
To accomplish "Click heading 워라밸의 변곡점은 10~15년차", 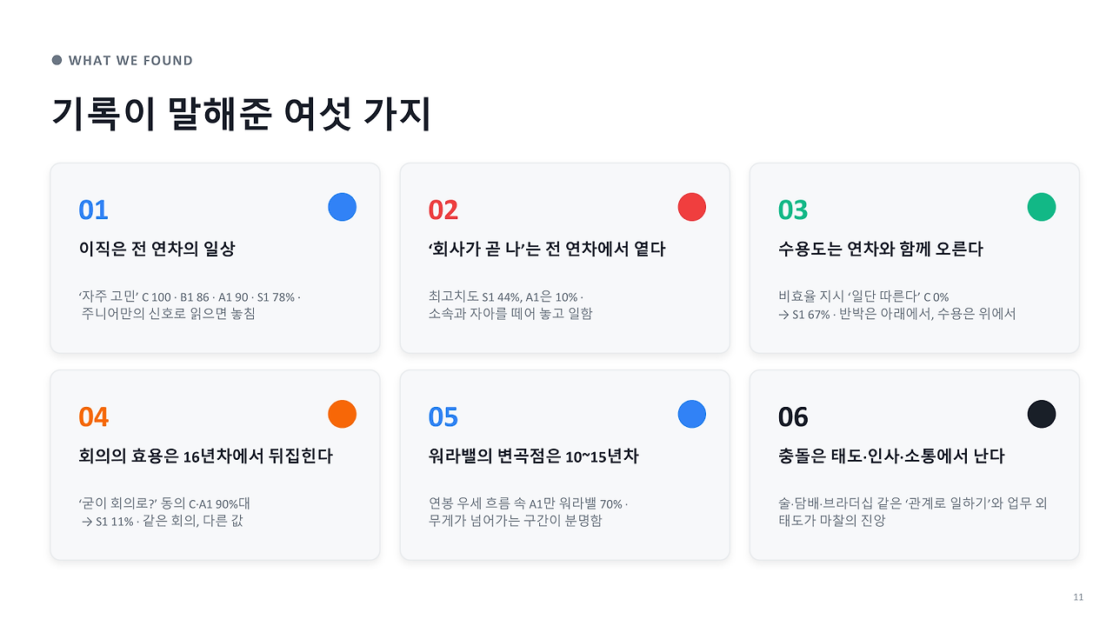I will 534,456.
